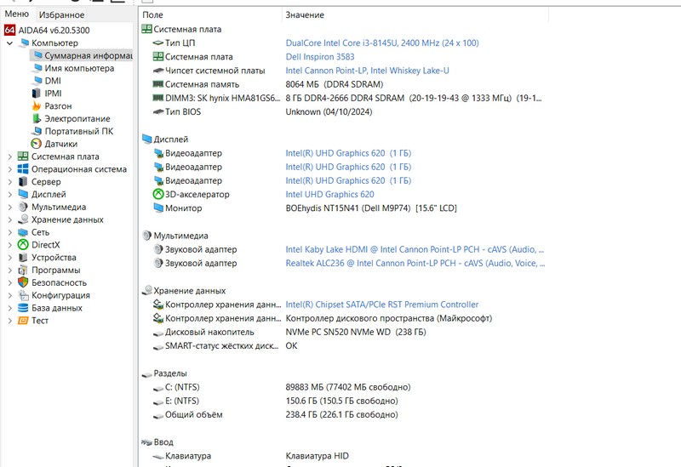Image resolution: width=681 pixels, height=467 pixels.
Task: Click the Мультимедиа speaker tree icon
Action: (22, 207)
